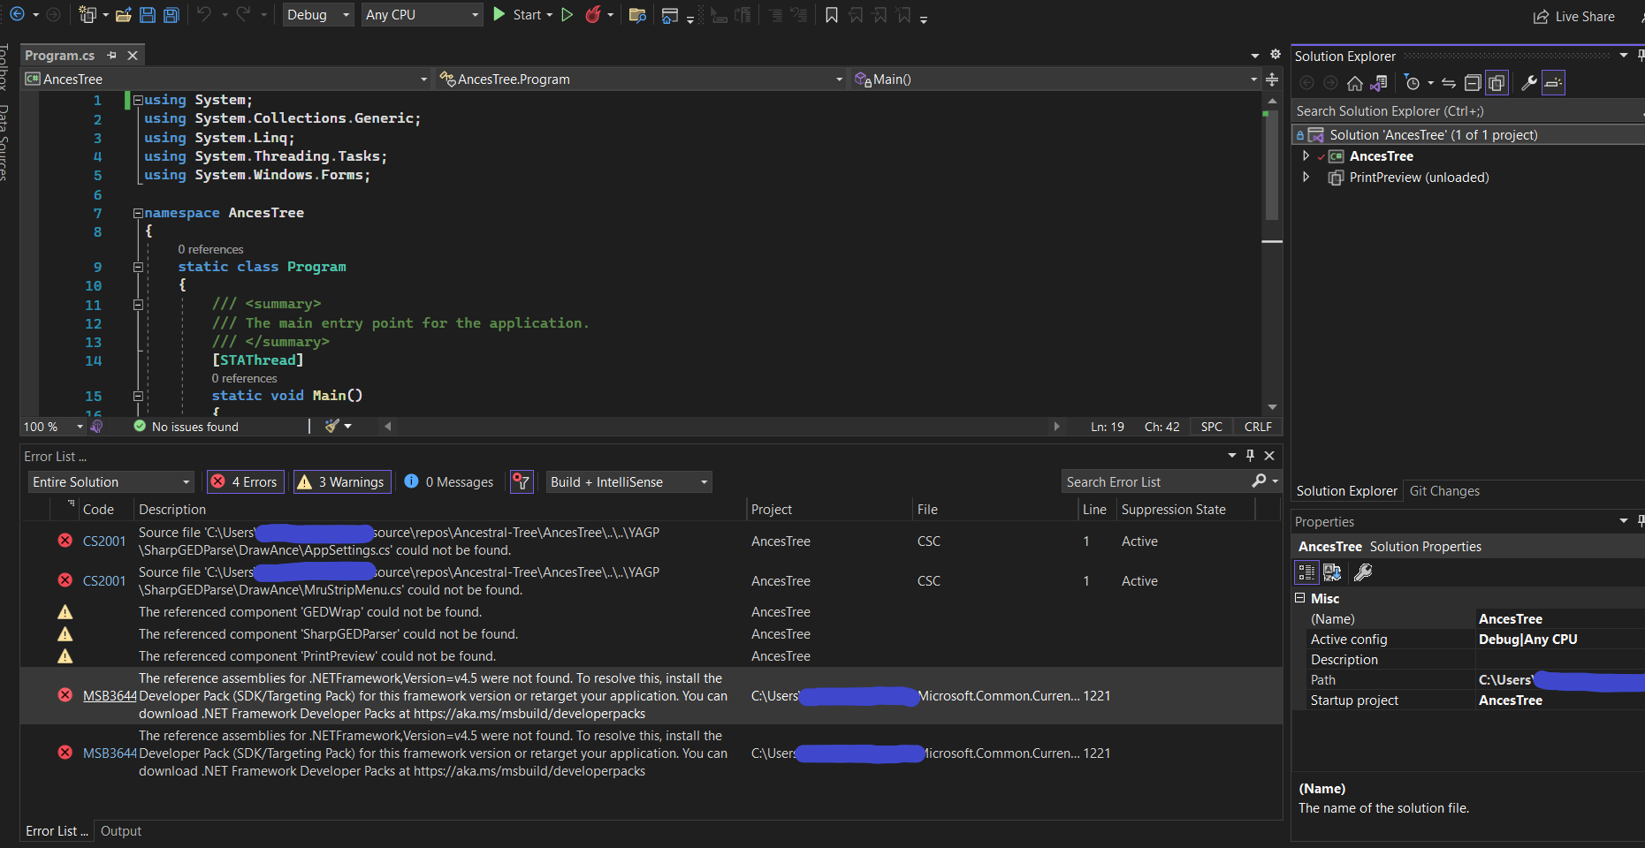Click the Open File folder icon

(x=124, y=15)
